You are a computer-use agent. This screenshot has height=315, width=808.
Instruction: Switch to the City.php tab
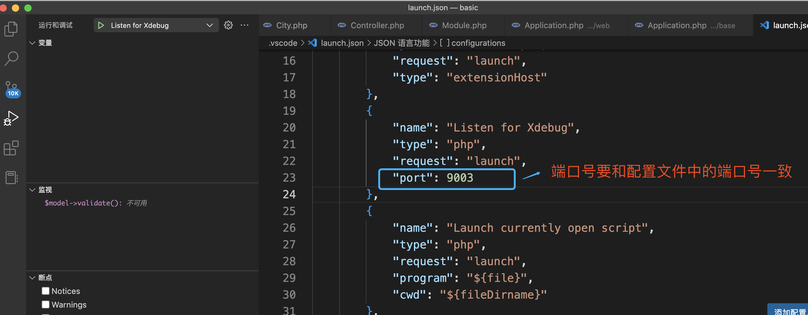point(294,25)
